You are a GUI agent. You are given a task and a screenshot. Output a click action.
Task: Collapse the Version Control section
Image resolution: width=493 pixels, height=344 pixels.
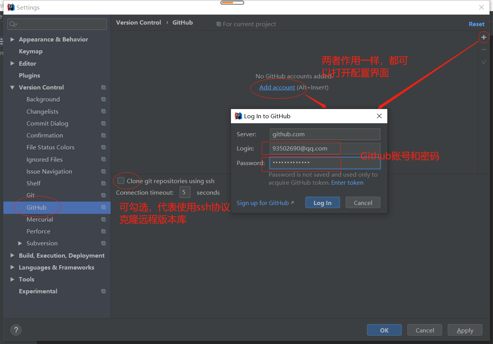12,87
